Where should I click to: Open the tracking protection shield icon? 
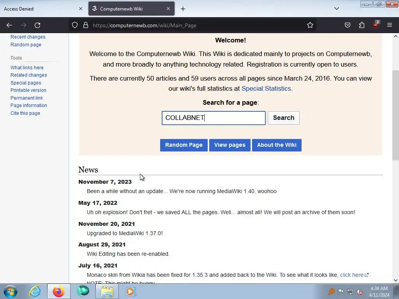[x=74, y=25]
